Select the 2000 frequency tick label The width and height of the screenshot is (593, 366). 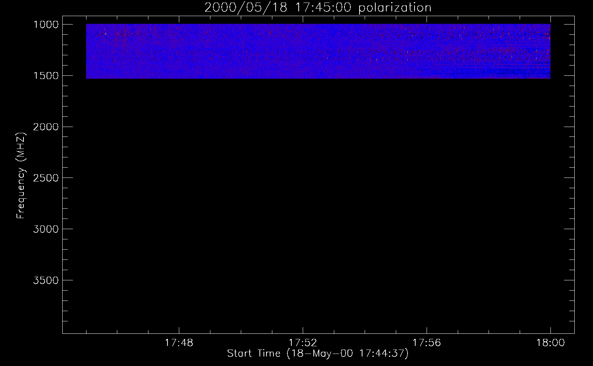[46, 127]
